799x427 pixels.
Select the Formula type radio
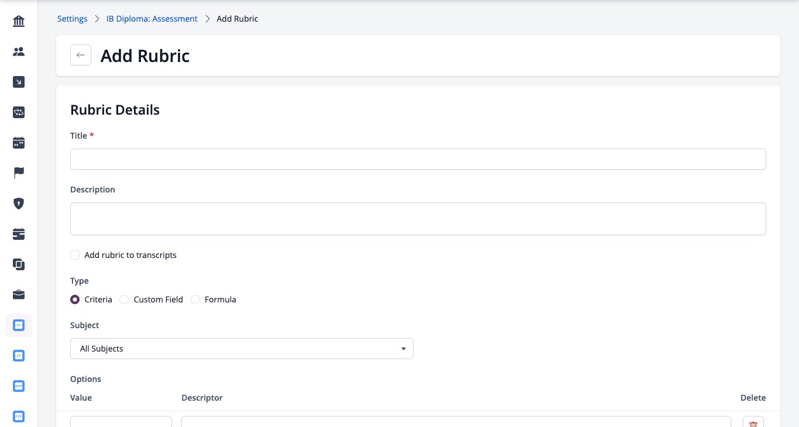pos(195,299)
